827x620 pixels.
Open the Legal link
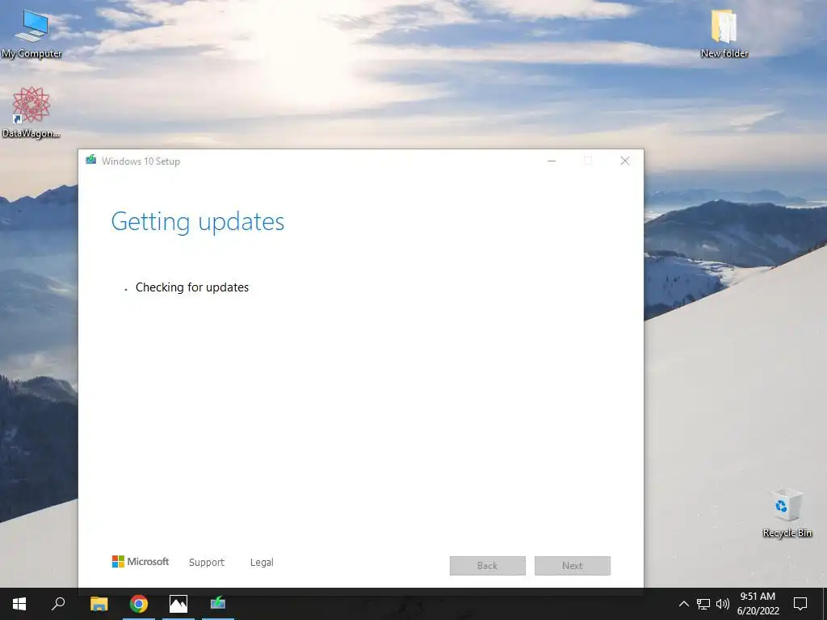[x=262, y=563]
